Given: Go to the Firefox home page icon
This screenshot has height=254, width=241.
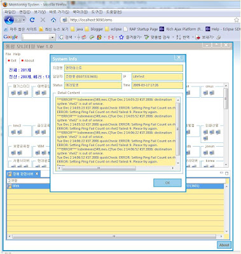Looking at the screenshot, I should coord(53,20).
